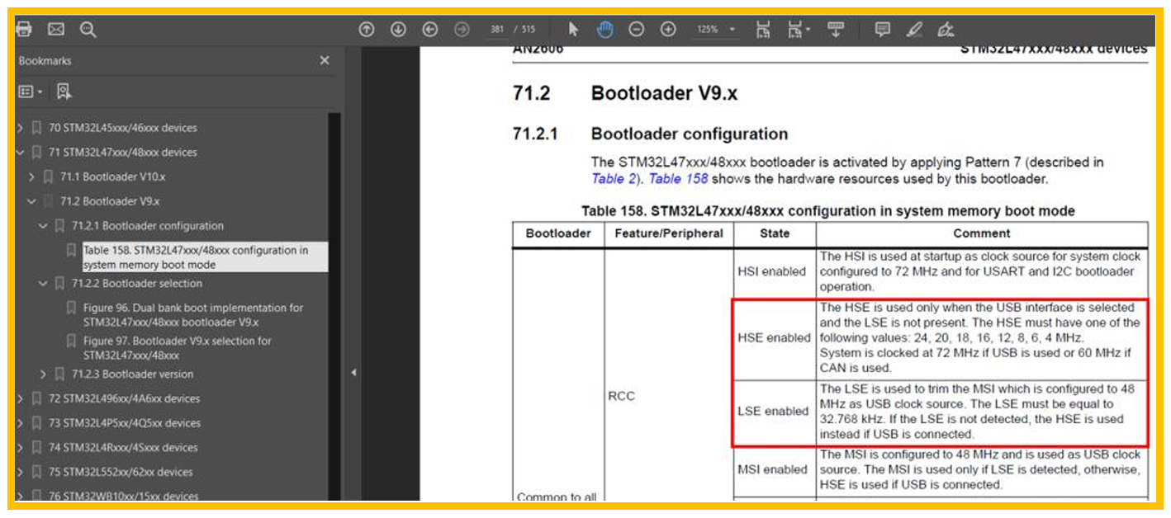Click the LSE enabled table cell
The width and height of the screenshot is (1171, 518).
pyautogui.click(x=775, y=411)
